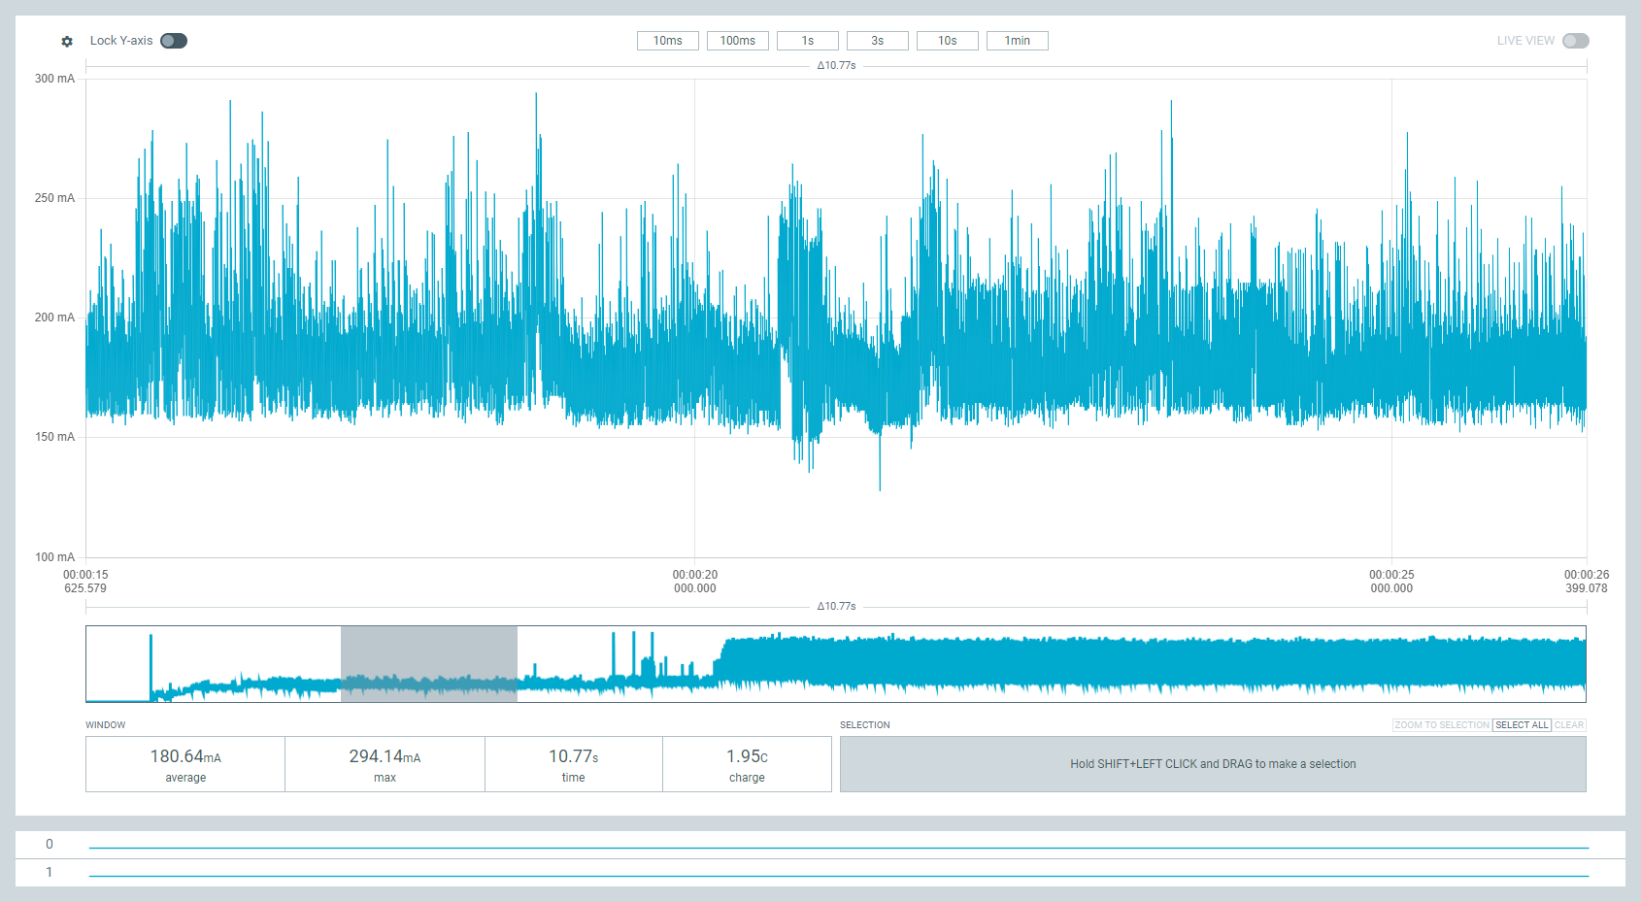
Task: Click the selection hint panel
Action: pos(1212,764)
